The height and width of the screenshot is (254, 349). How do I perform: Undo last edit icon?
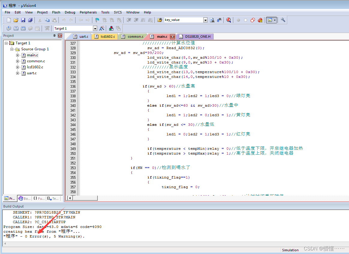pyautogui.click(x=64, y=20)
